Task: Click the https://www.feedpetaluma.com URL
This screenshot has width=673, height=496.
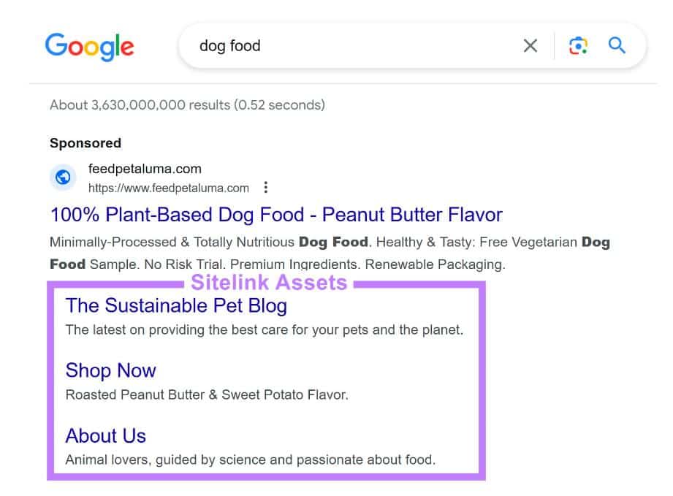Action: [x=169, y=188]
